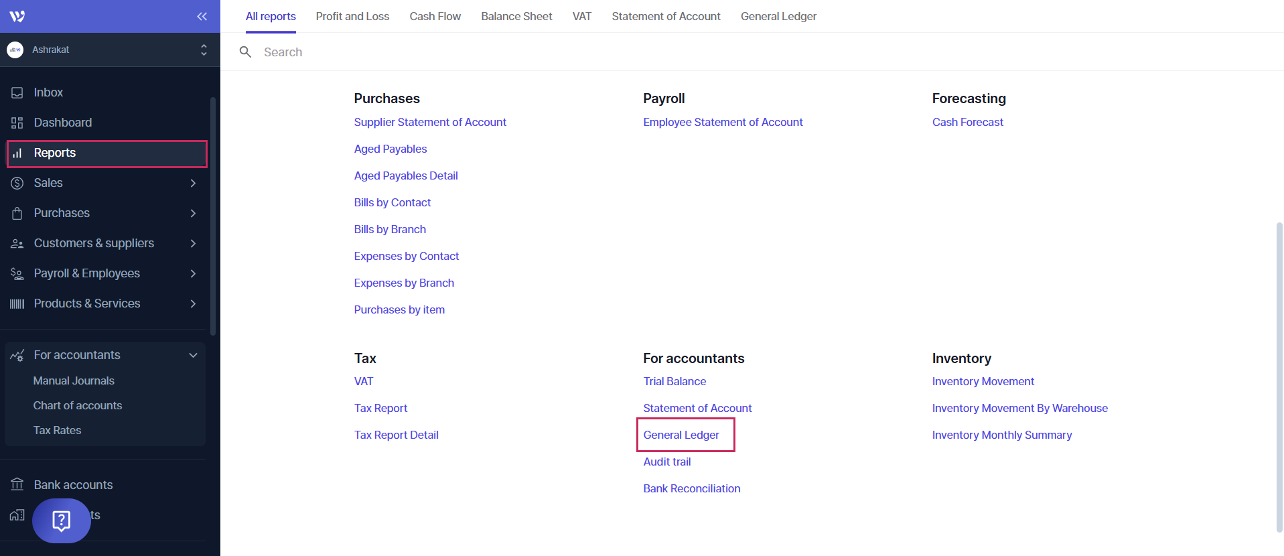Collapse the sidebar with double-chevron icon
The height and width of the screenshot is (556, 1284).
pyautogui.click(x=202, y=16)
